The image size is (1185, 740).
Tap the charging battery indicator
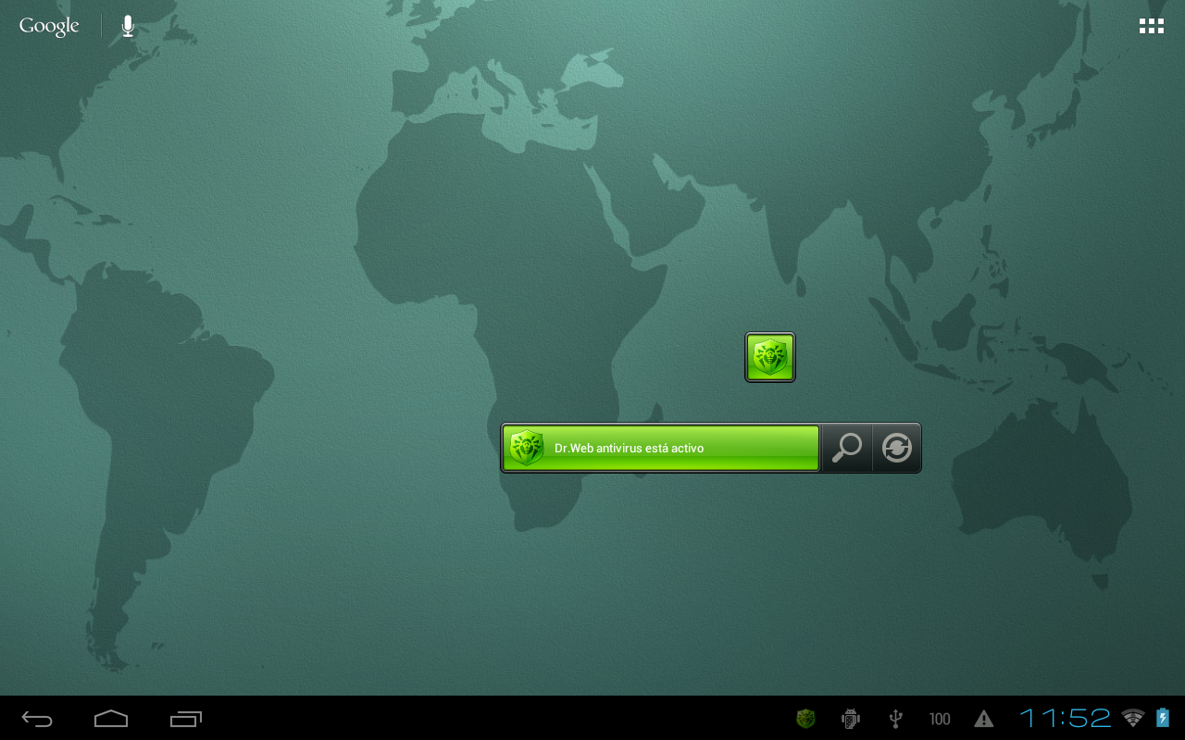1164,718
